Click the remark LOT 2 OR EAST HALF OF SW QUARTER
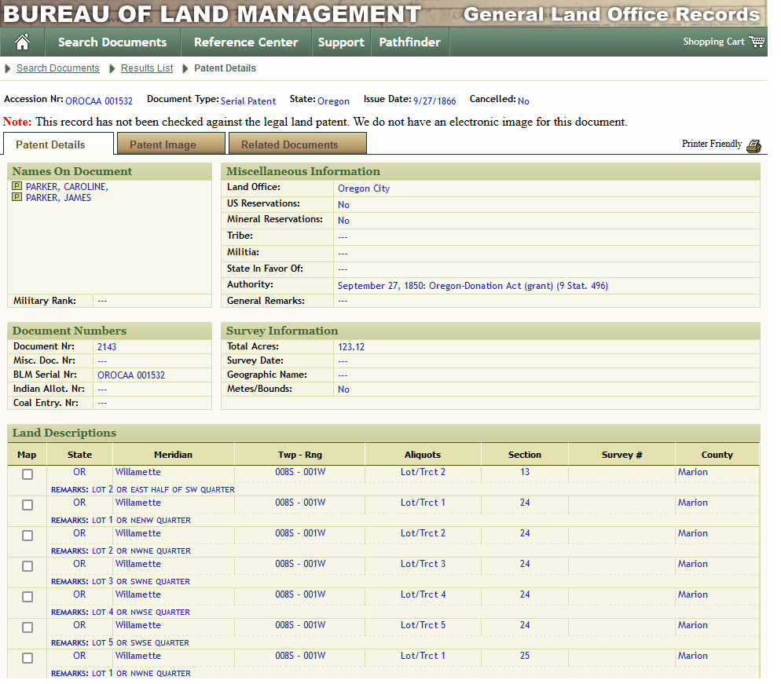This screenshot has height=684, width=781. coord(163,490)
